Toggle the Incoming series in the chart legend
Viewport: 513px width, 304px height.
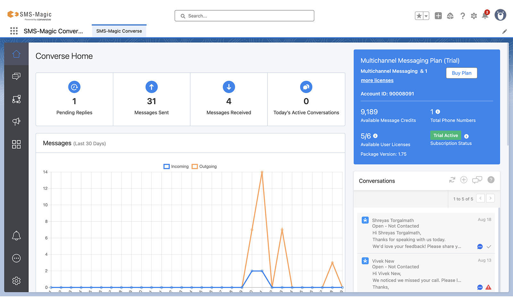[176, 166]
